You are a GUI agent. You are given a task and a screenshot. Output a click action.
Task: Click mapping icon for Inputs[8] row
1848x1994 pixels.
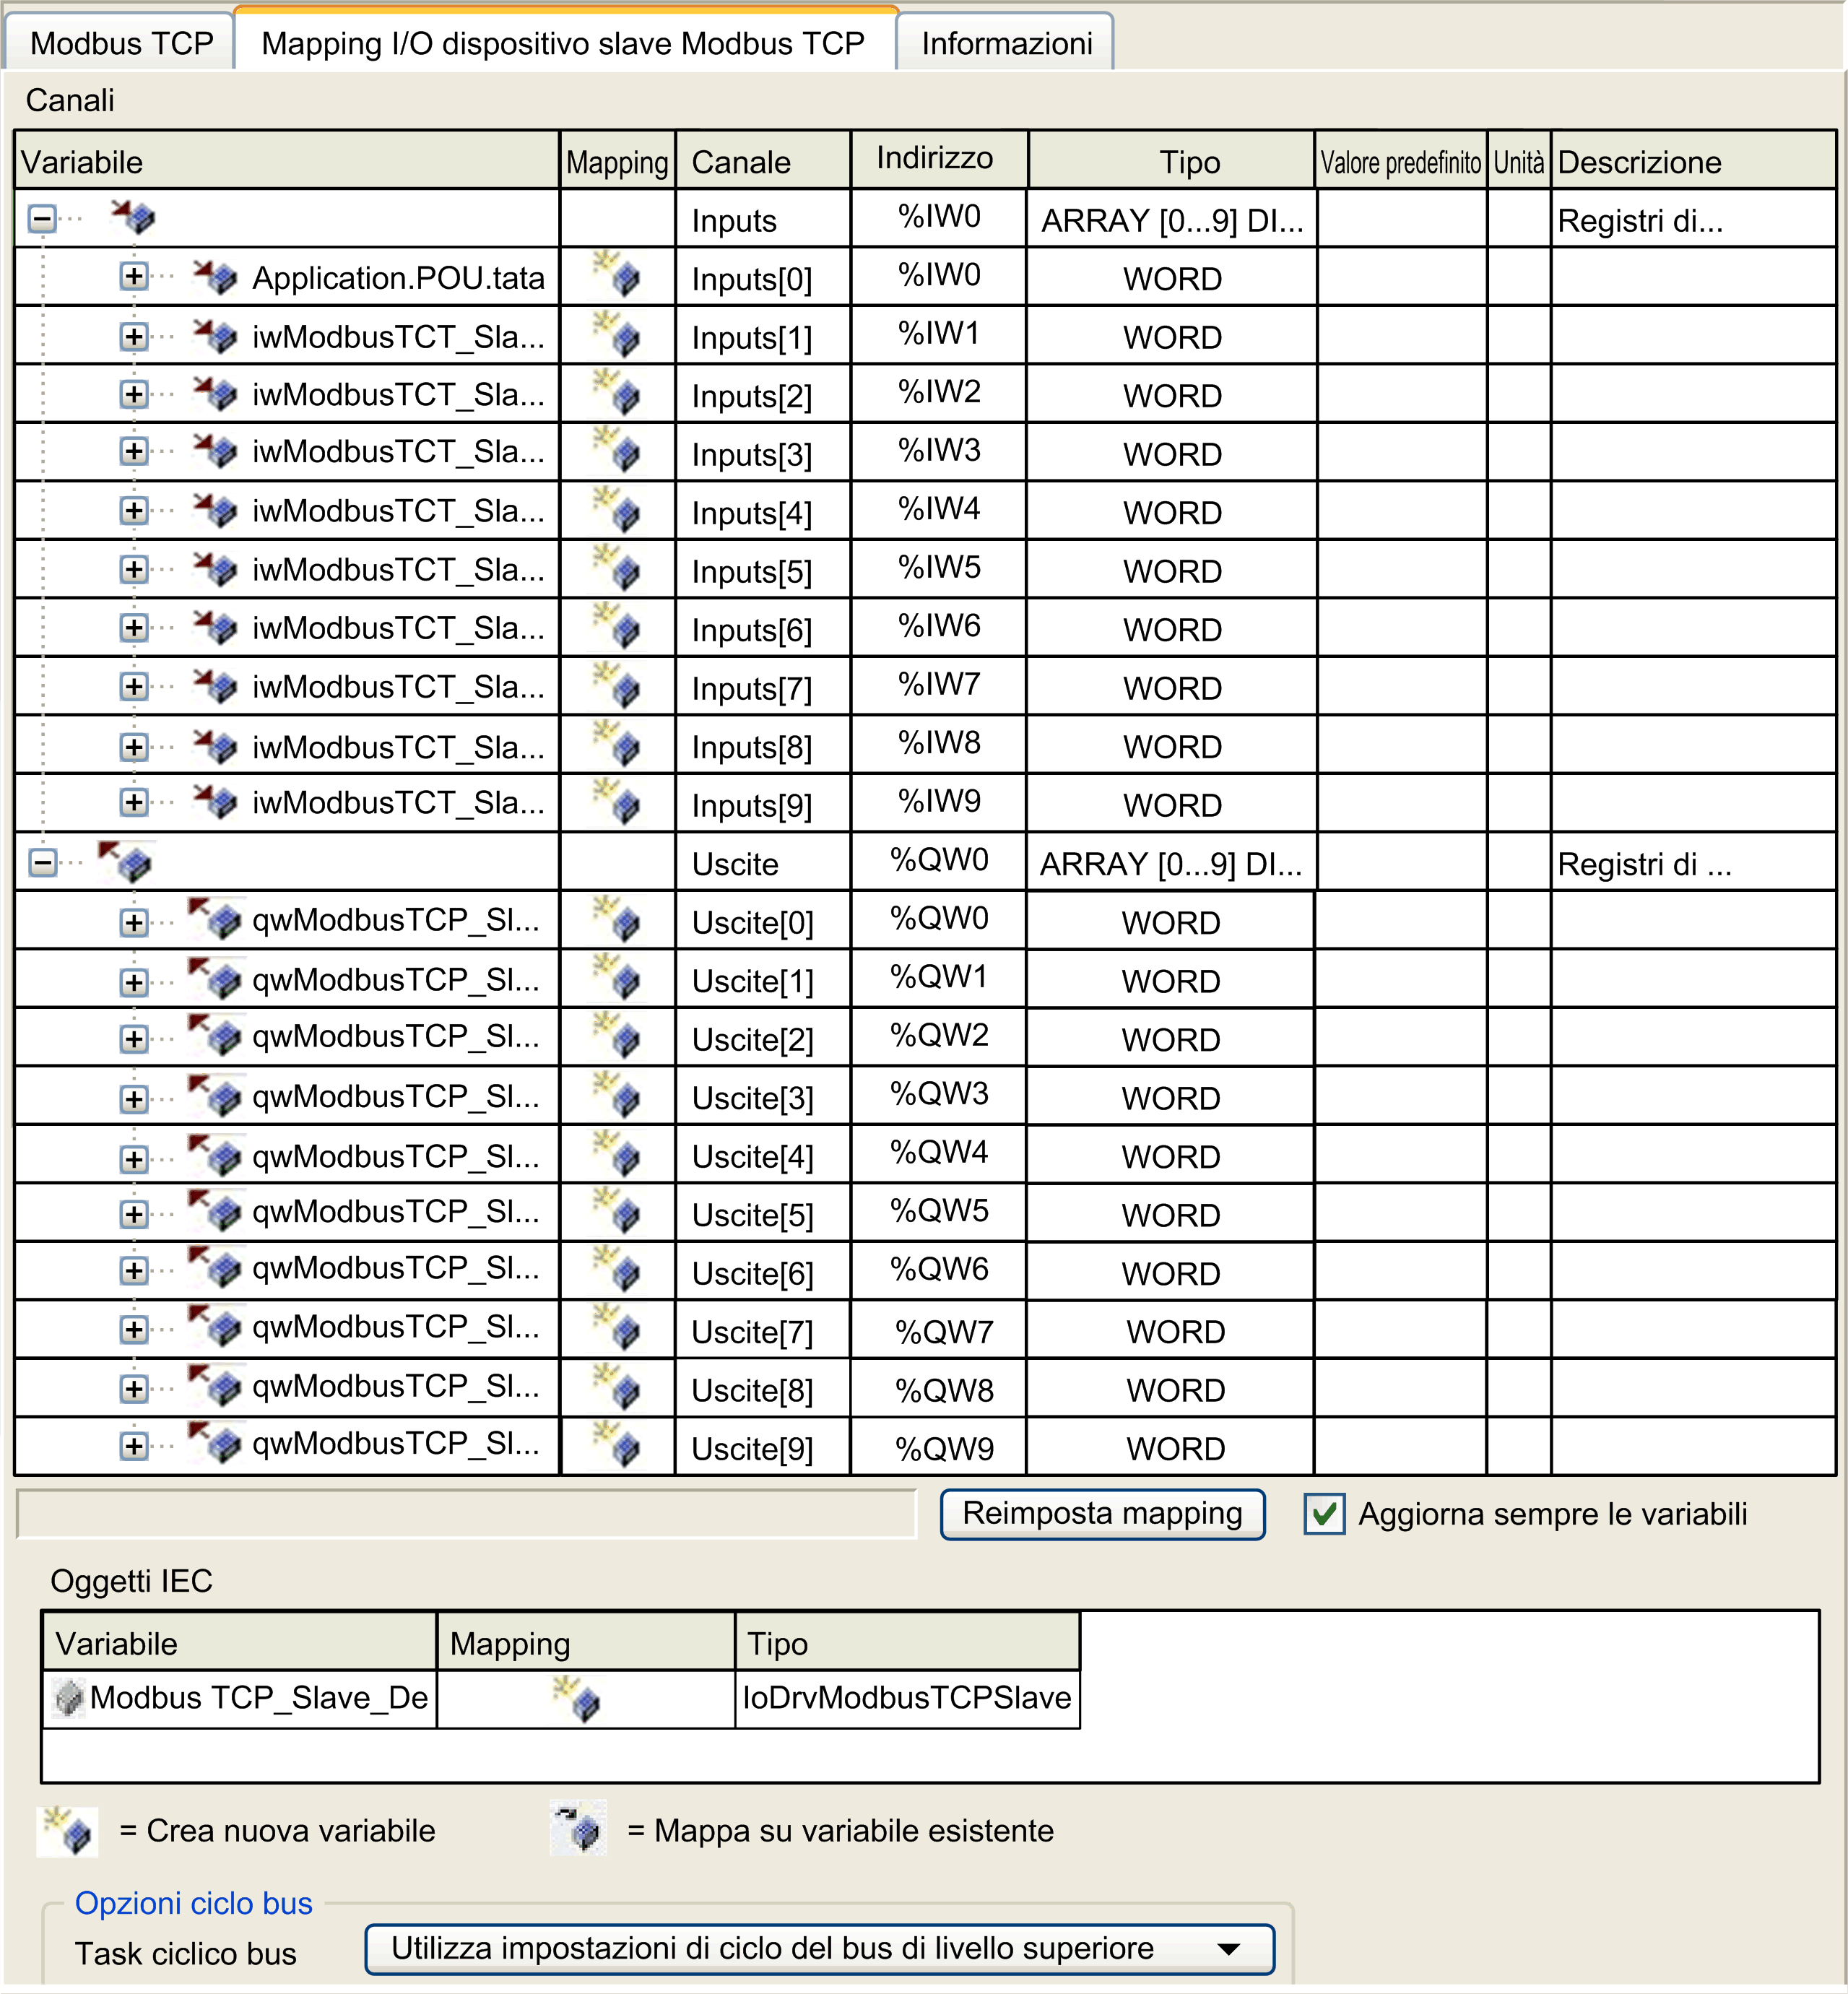click(617, 743)
